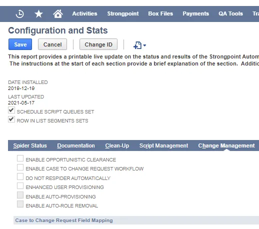Screen dimensions: 259x229
Task: Click the Configuration and Stats title
Action: (x=58, y=30)
